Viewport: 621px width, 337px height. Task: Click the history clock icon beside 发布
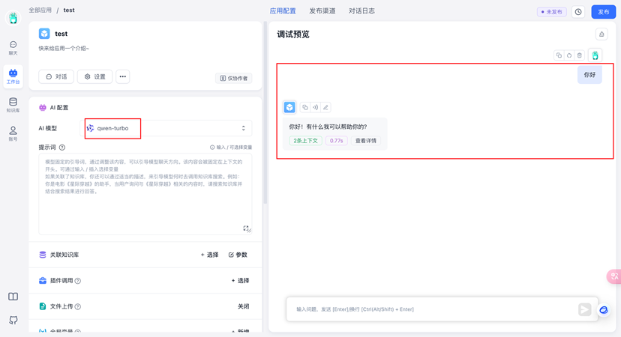pyautogui.click(x=578, y=12)
